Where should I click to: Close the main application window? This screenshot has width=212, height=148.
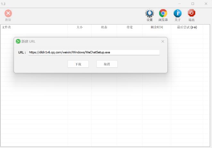point(206,4)
